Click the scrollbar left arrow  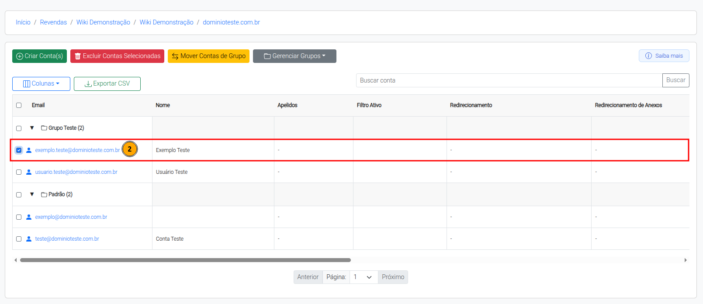[x=15, y=260]
